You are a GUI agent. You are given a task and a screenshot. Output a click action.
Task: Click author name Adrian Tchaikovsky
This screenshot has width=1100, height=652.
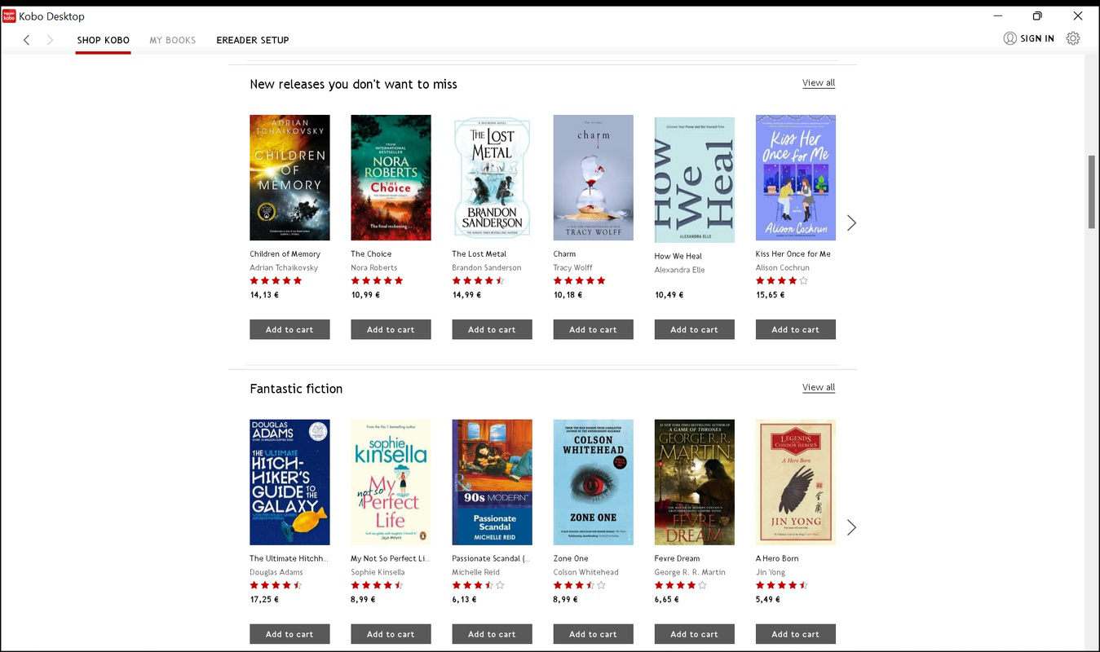pos(284,267)
